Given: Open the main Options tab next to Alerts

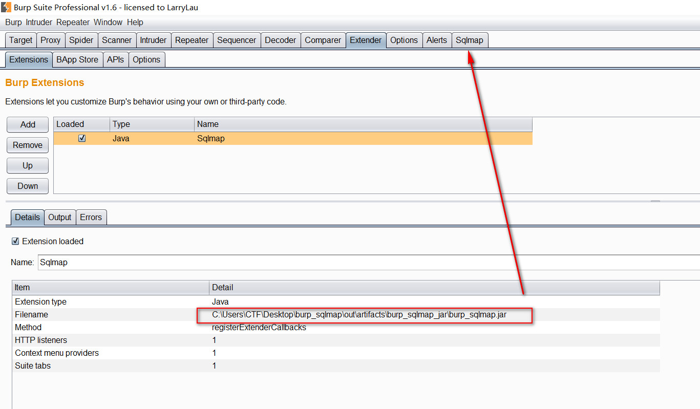Looking at the screenshot, I should click(404, 40).
